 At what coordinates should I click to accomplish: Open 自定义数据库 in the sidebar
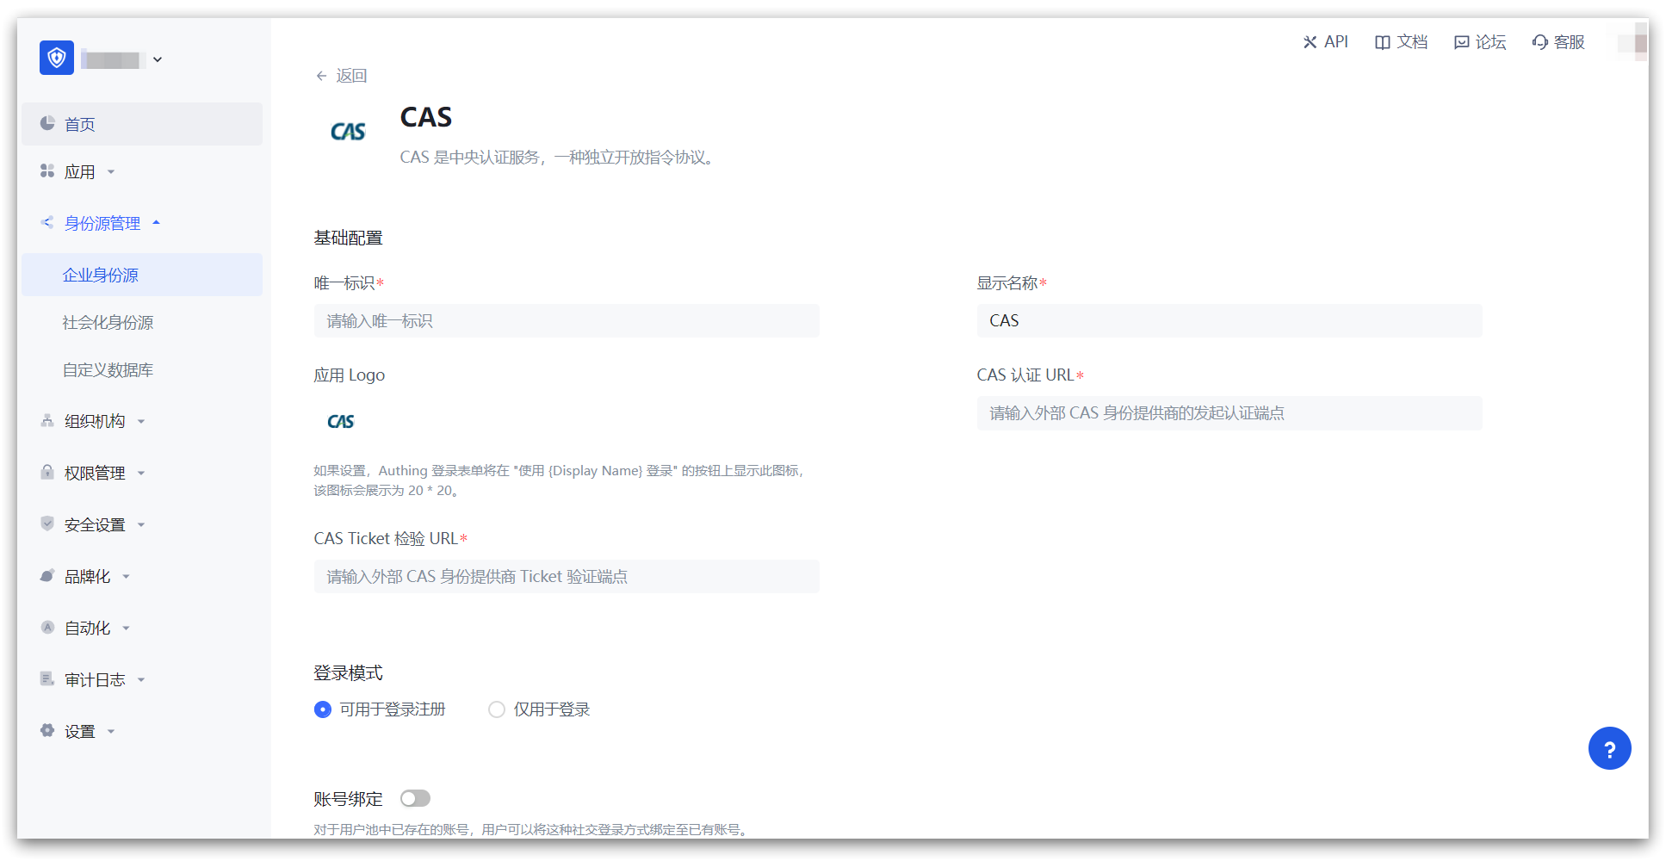(108, 370)
